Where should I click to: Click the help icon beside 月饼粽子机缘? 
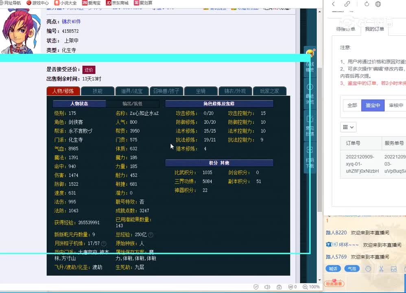(104, 243)
